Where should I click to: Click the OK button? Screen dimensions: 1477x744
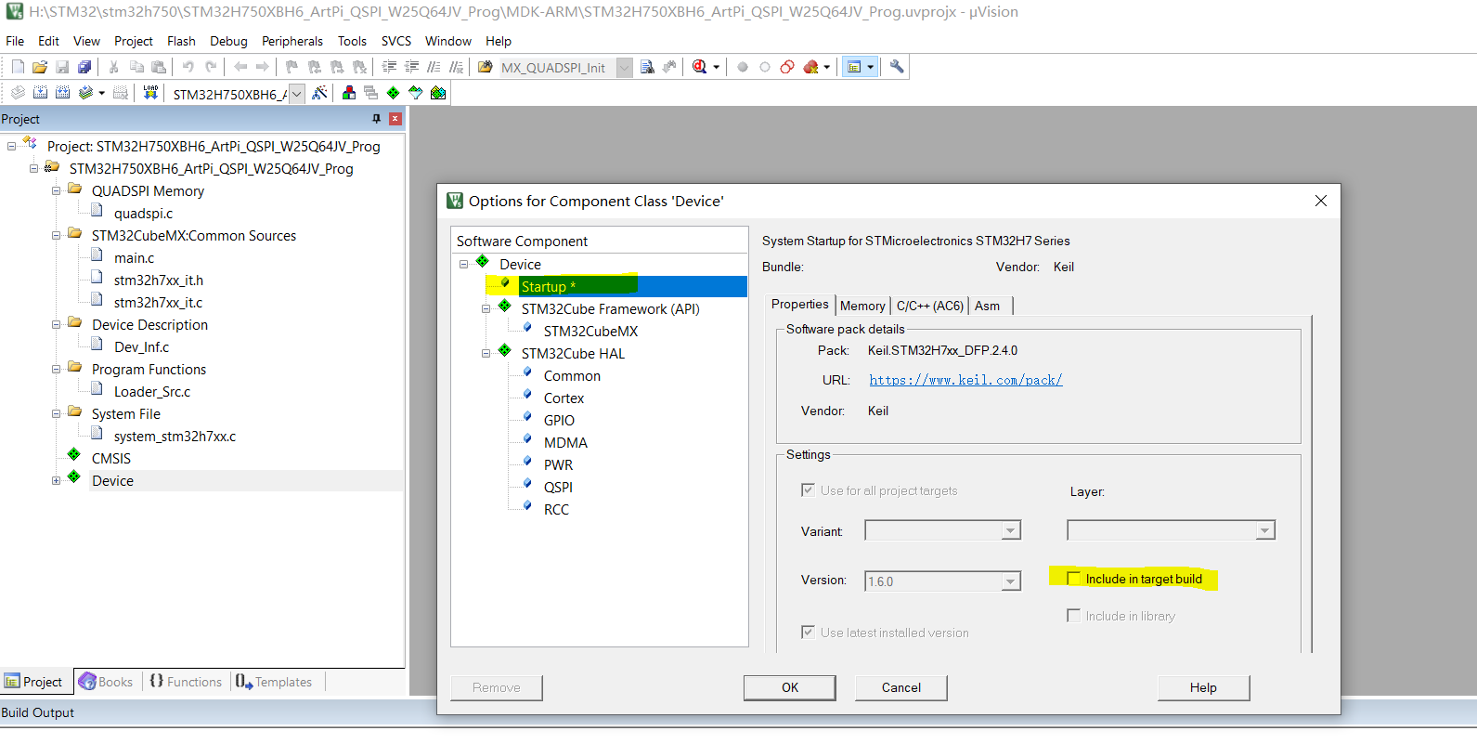[790, 687]
